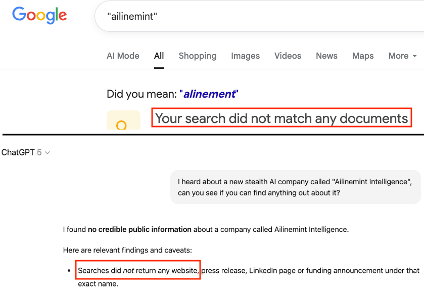Screen dimensions: 424x288
Task: Select the All results tab
Action: (159, 56)
